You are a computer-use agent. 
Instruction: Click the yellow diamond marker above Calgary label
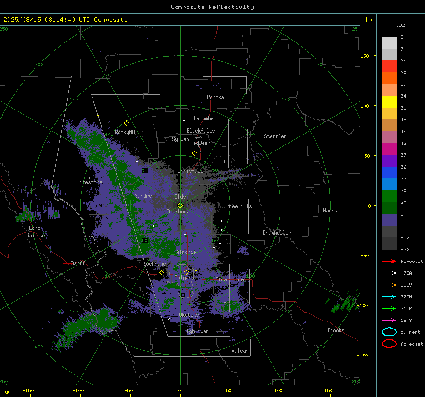(x=187, y=272)
